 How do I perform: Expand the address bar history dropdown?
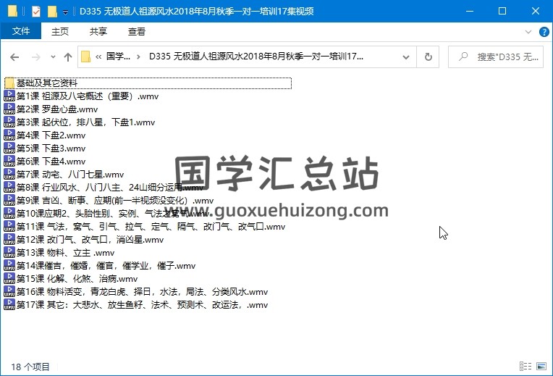pos(406,57)
